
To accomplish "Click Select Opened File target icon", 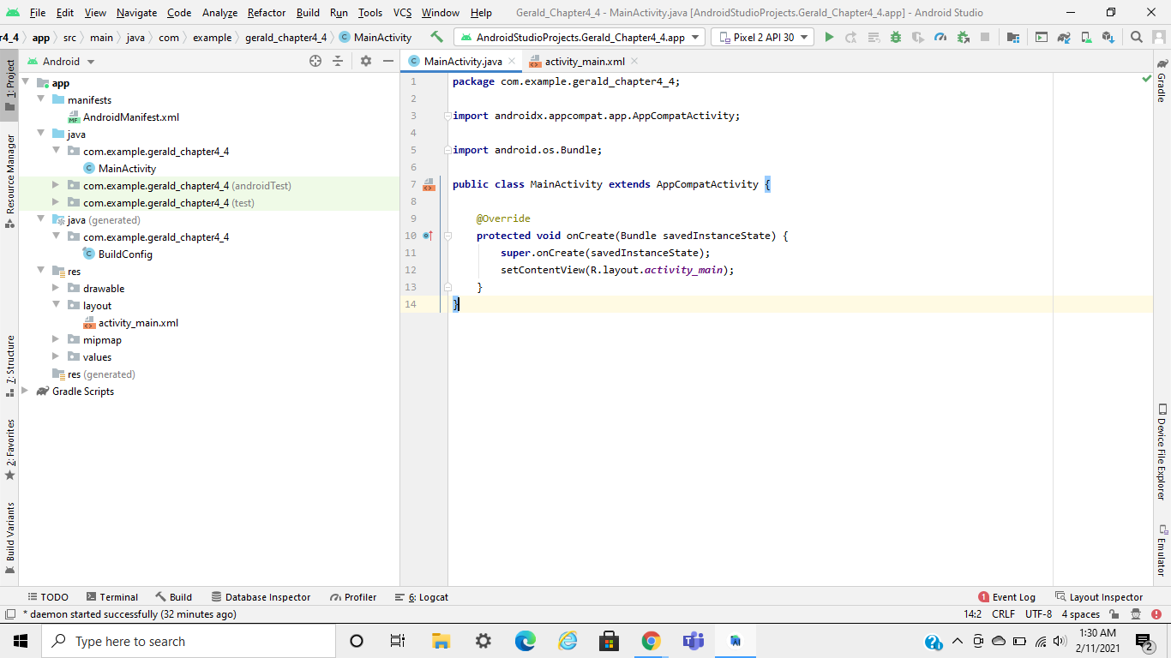I will click(315, 61).
